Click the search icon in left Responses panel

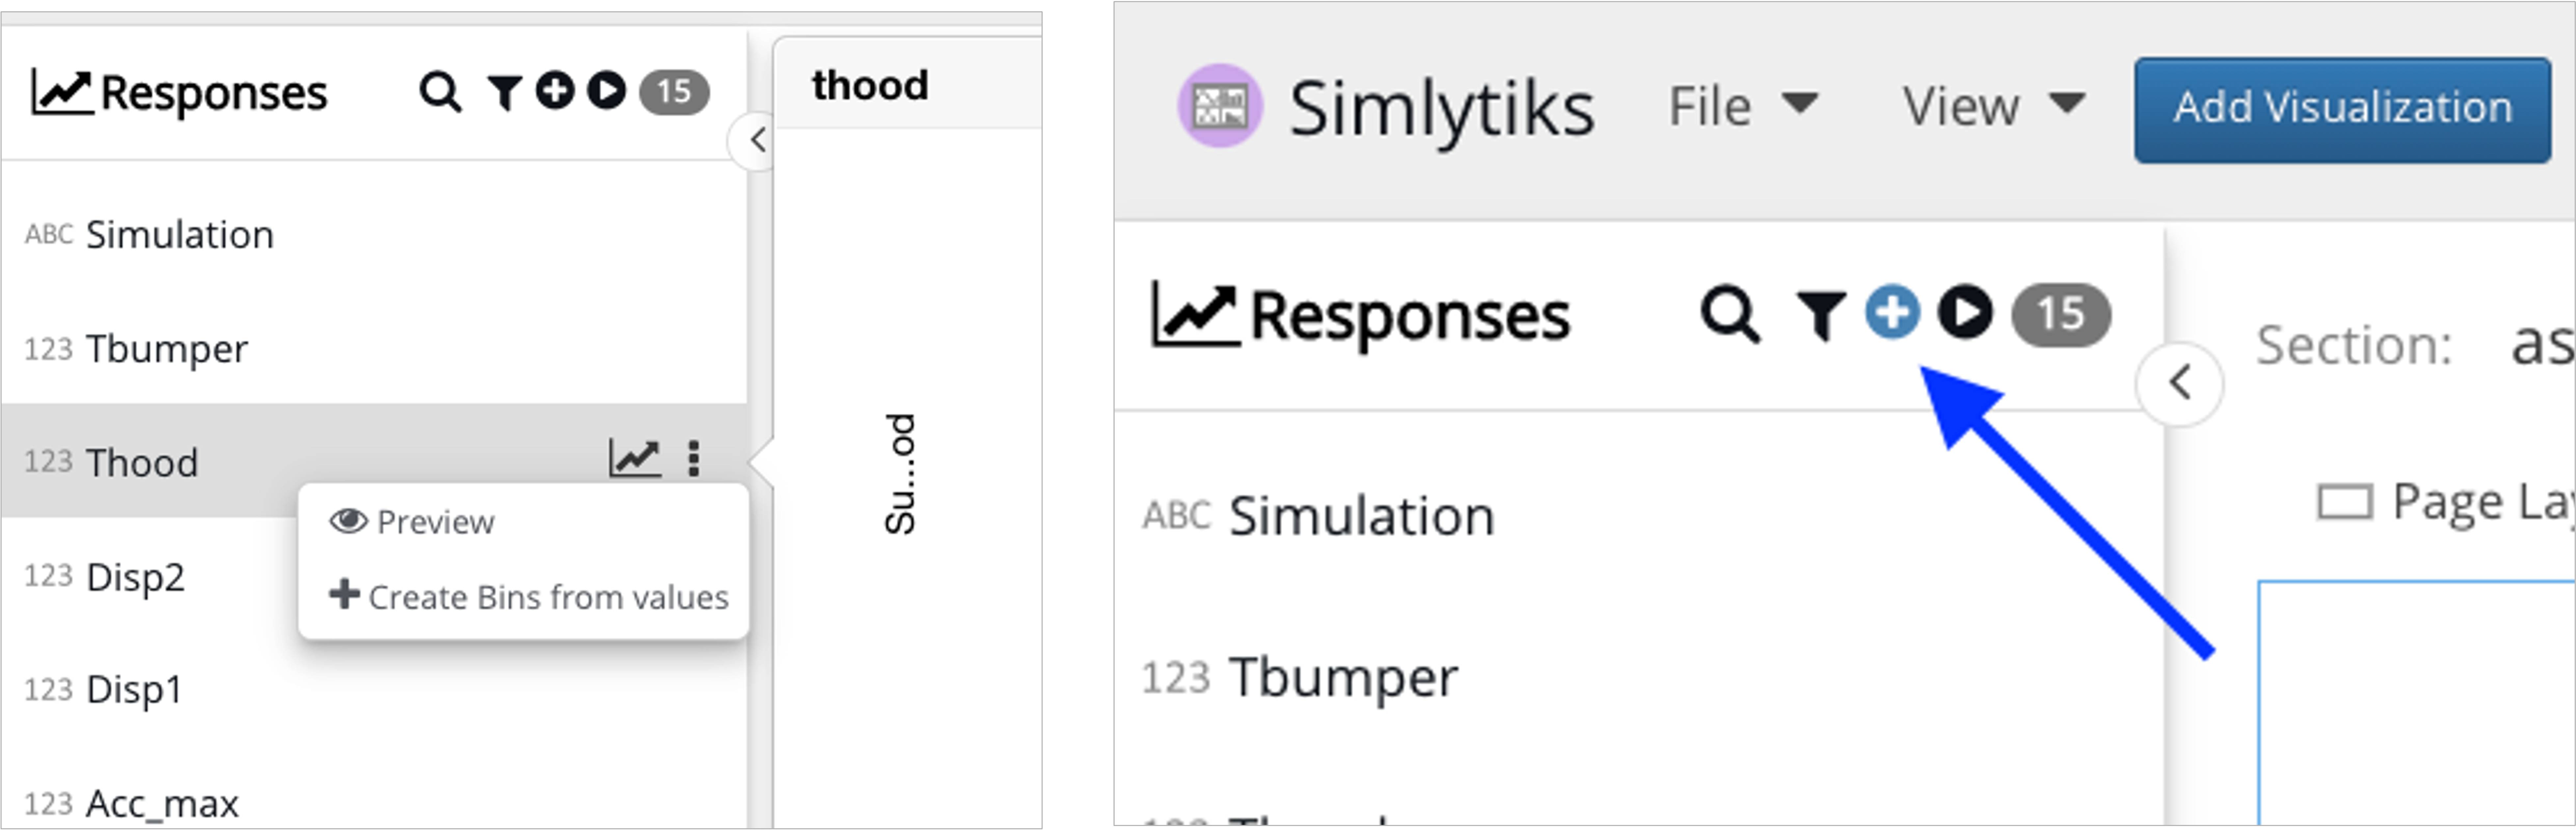click(440, 92)
